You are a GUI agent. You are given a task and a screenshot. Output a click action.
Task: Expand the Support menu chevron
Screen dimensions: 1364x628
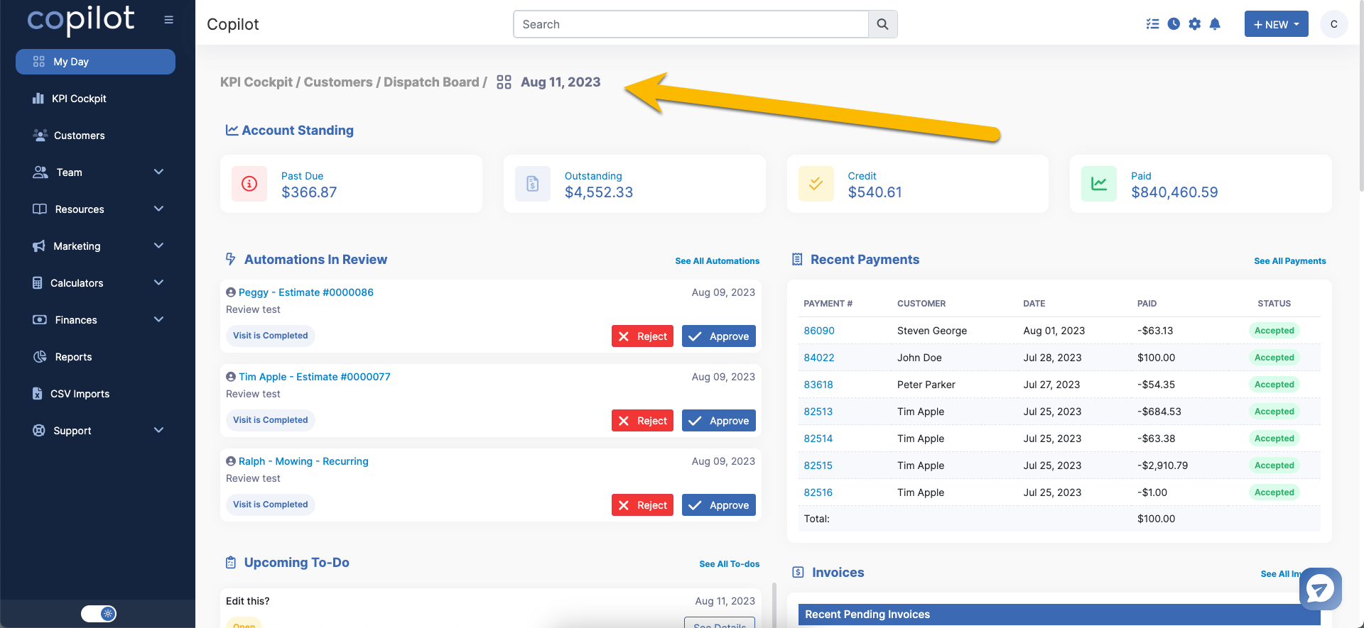(158, 431)
